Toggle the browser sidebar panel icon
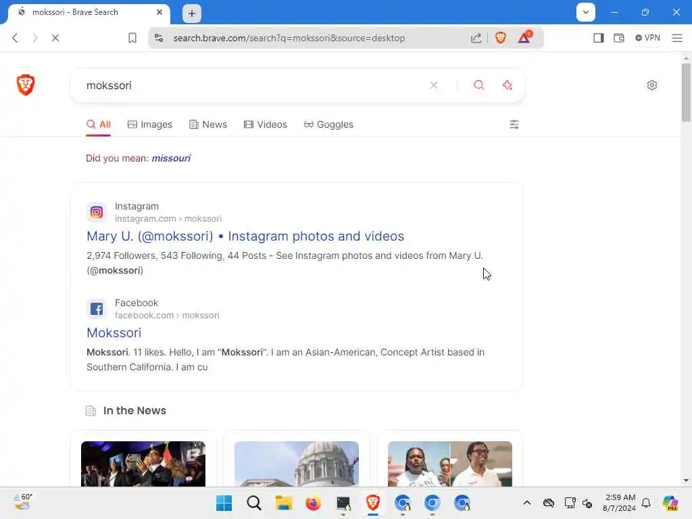The width and height of the screenshot is (692, 519). pos(599,38)
